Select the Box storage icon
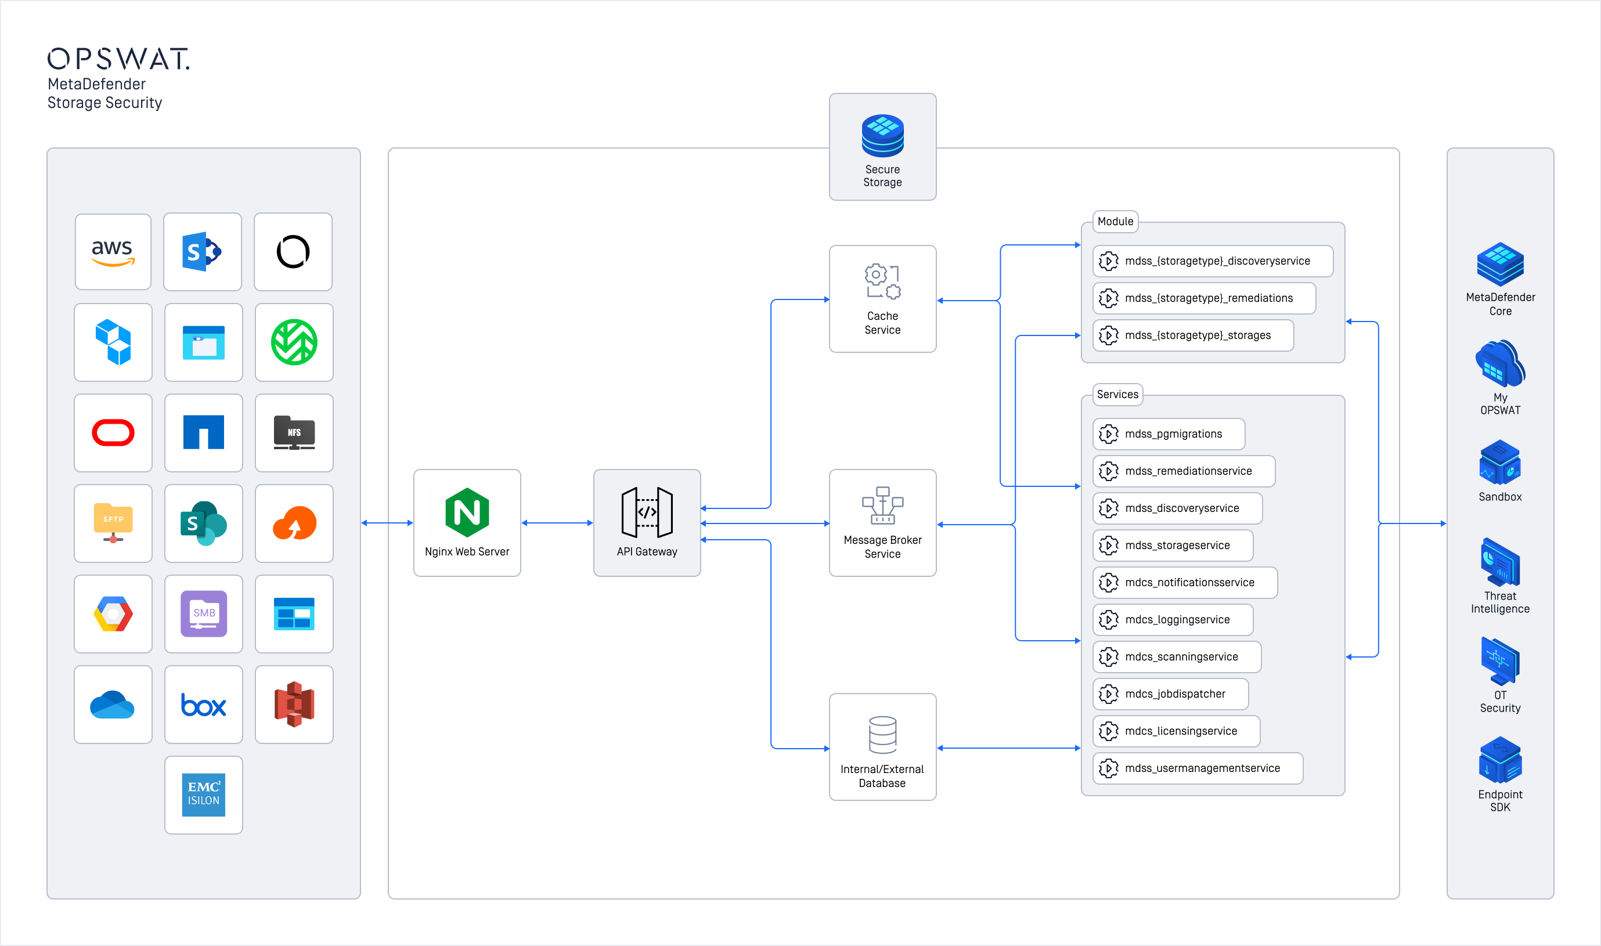 pyautogui.click(x=203, y=705)
